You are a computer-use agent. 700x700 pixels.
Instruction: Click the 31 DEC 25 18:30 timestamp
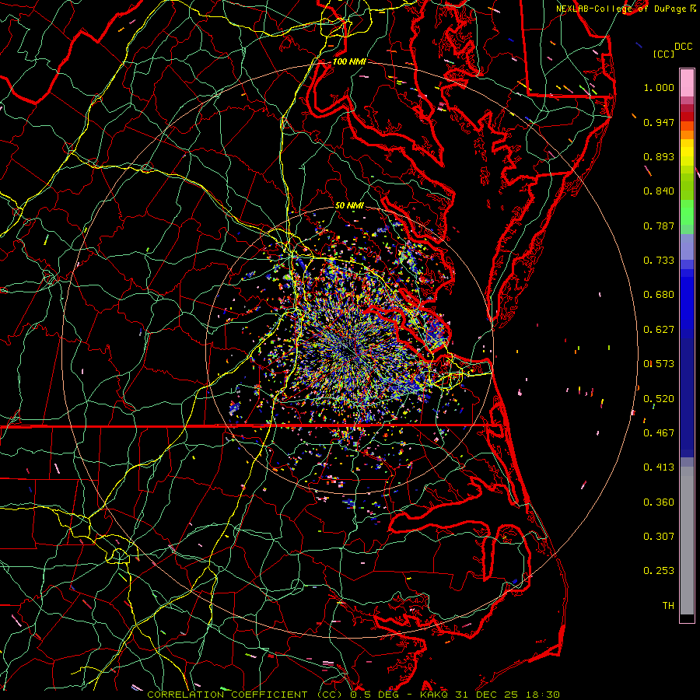508,695
